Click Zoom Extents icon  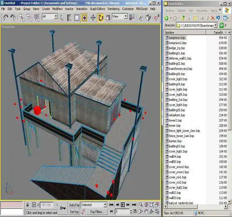[152, 204]
